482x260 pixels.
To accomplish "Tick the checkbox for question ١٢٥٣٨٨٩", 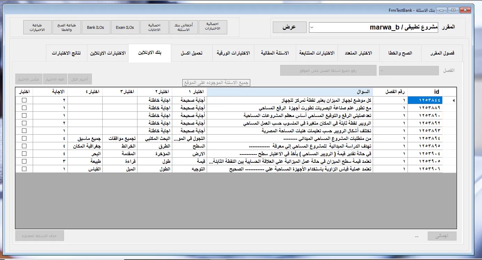I will (x=24, y=108).
